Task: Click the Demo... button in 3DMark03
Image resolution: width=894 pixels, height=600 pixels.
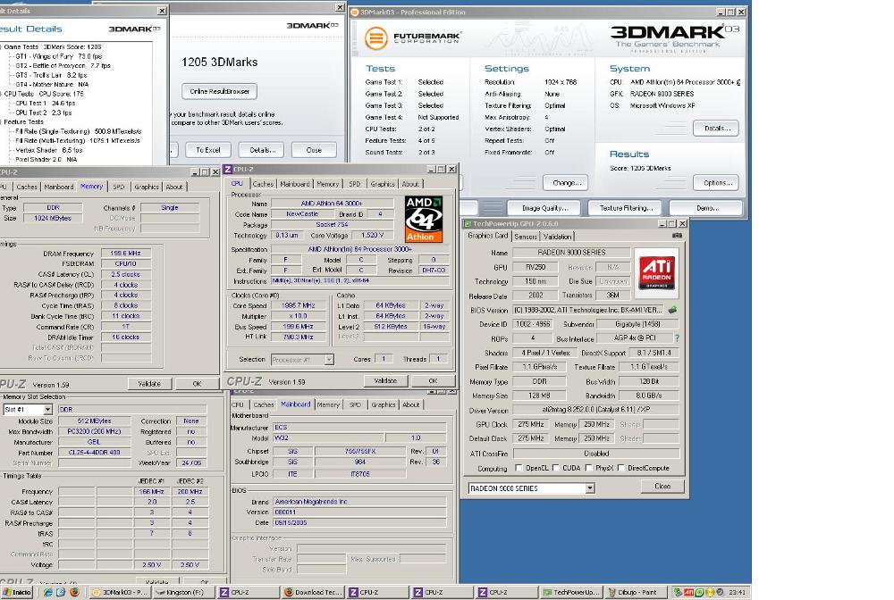Action: coord(706,208)
